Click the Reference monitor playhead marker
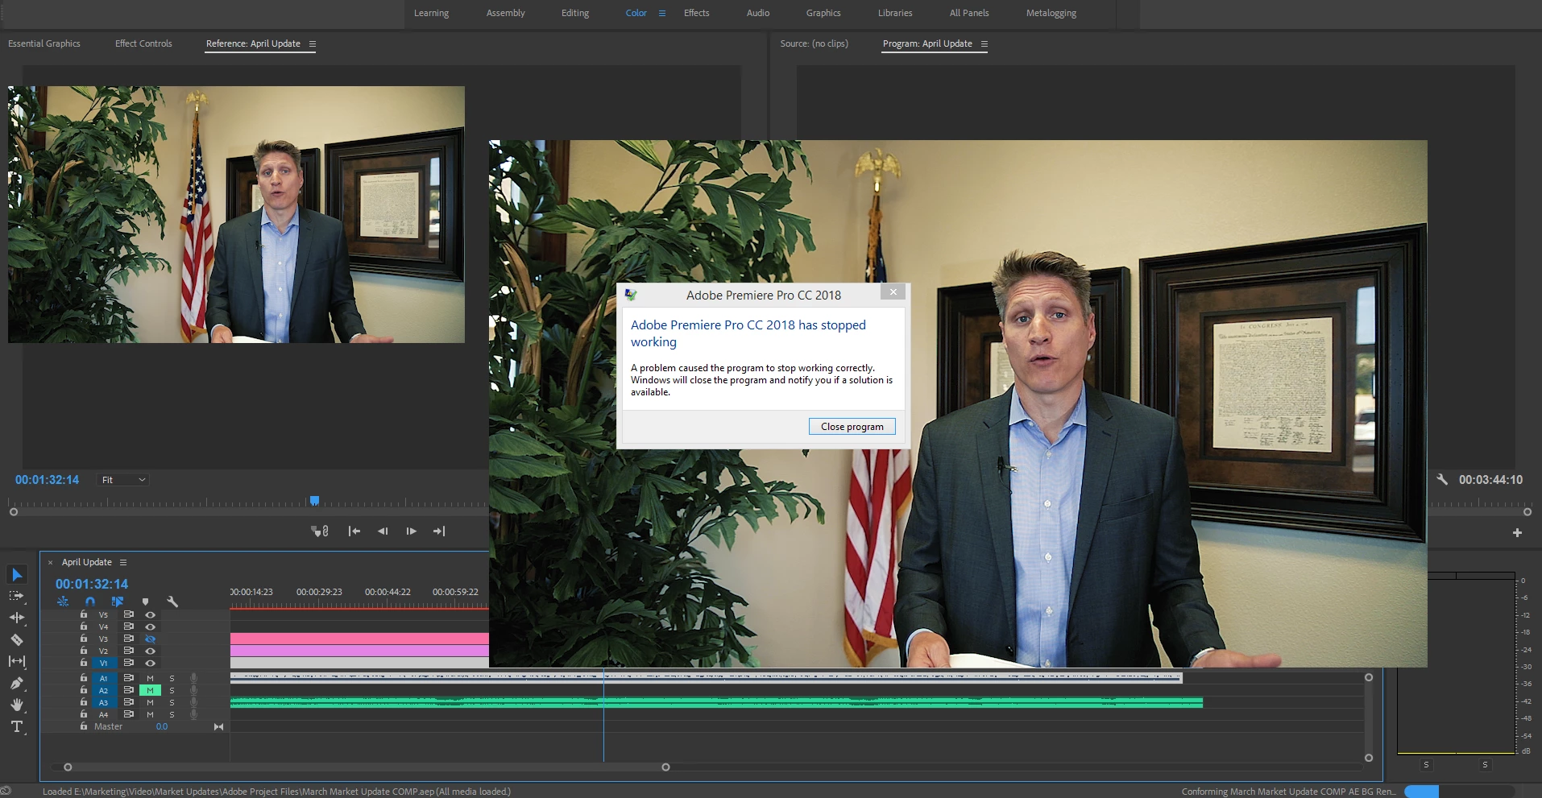This screenshot has height=798, width=1542. click(x=314, y=501)
